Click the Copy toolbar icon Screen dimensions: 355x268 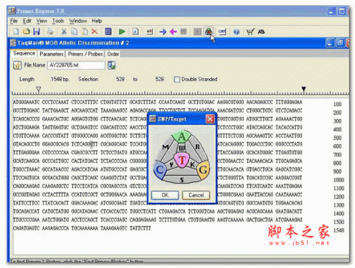(x=75, y=31)
